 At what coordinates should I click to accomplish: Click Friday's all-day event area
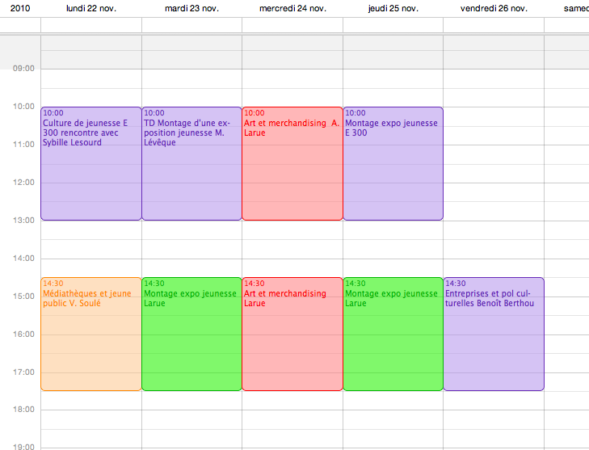point(494,25)
